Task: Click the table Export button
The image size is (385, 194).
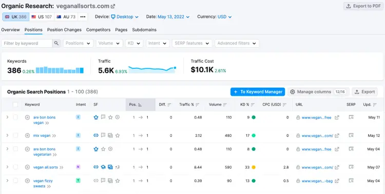Action: [x=364, y=92]
